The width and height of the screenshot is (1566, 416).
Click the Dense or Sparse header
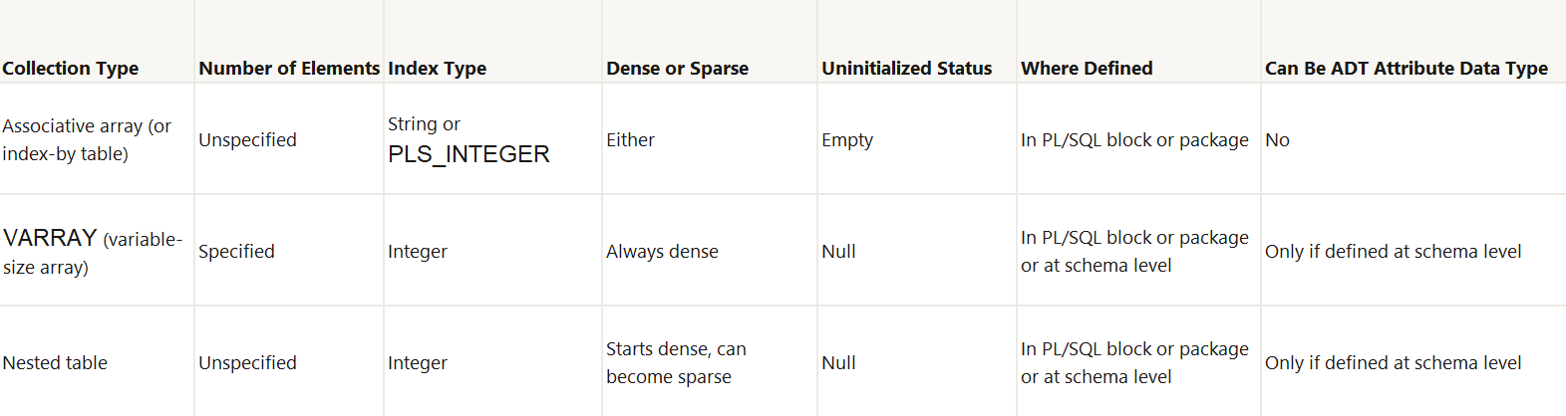(x=677, y=69)
